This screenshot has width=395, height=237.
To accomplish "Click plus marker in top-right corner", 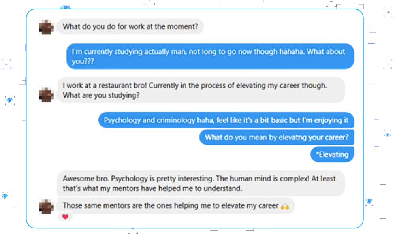I will point(388,11).
